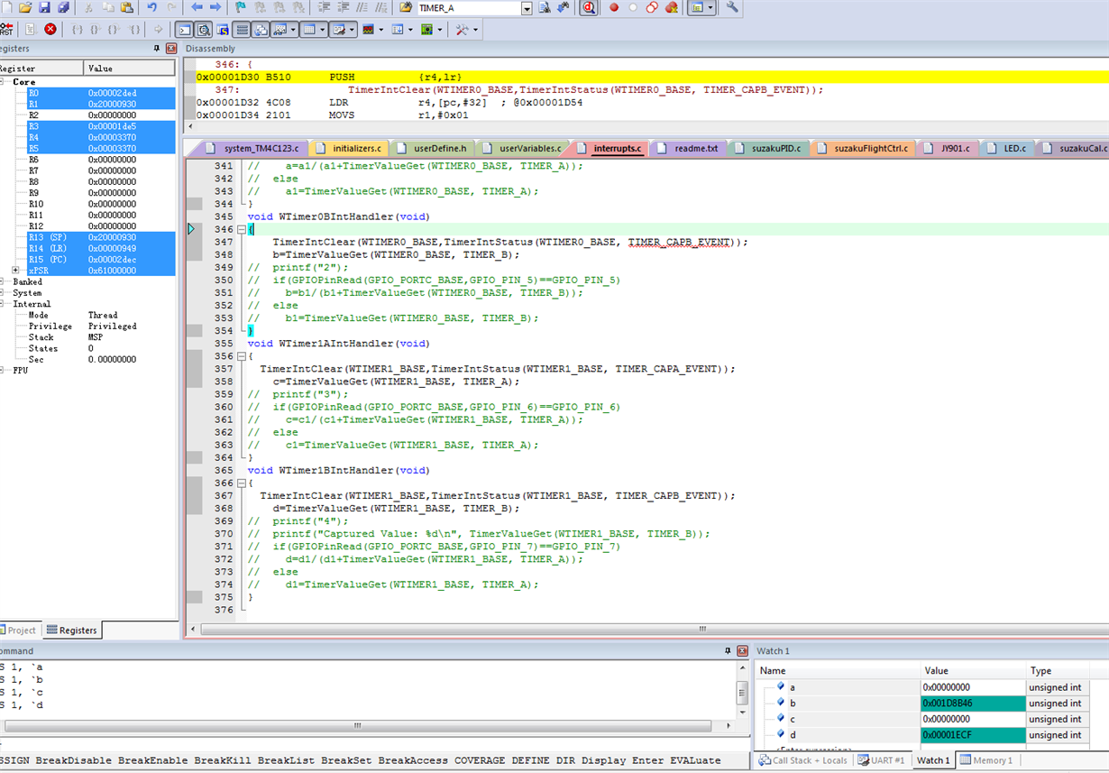Collapse the WTimer1AIntHandler function fold marker

(241, 356)
